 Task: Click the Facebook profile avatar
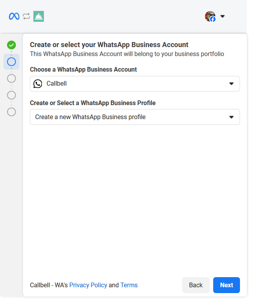coord(210,16)
